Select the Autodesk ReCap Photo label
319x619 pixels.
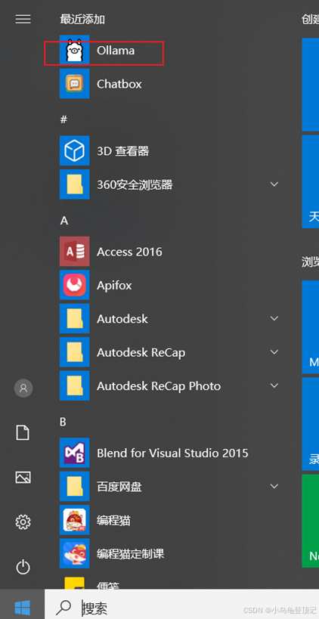[159, 386]
